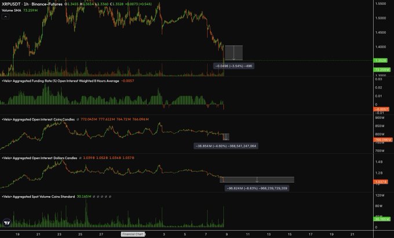Select the Aggregated Open Interest Dollars Candles legend
Viewport: 394px width, 238px height.
pos(39,158)
